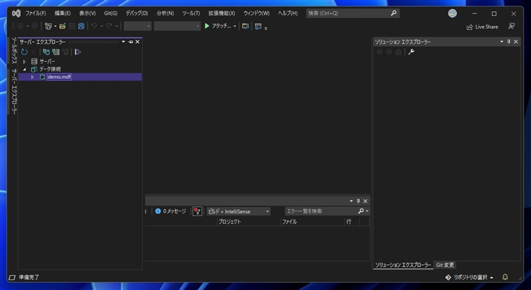The image size is (531, 290).
Task: Click the purple services icon in Server Explorer
Action: [x=78, y=52]
